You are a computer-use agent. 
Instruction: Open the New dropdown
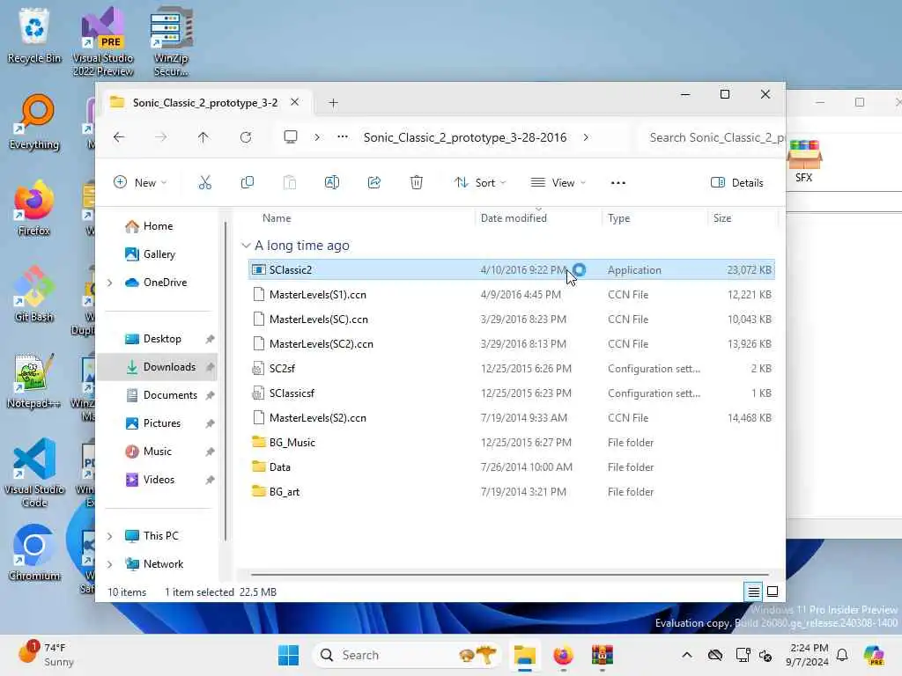click(x=140, y=183)
